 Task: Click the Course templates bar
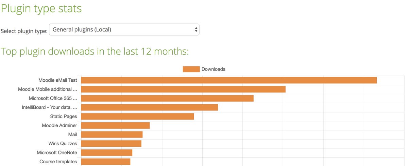[106, 162]
